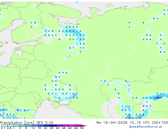Screen dimensions: 168x129
Task: Pick the 5–10 mm legend swatch
Action: [29, 126]
